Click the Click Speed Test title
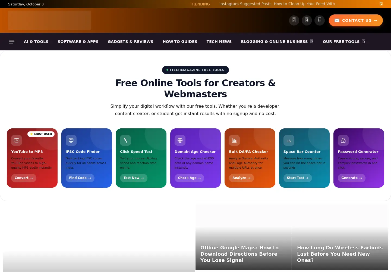 tap(136, 152)
